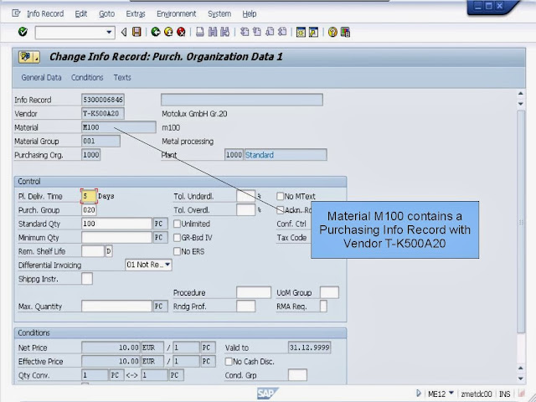536x402 pixels.
Task: Click the yellow Exit icon
Action: [x=168, y=32]
